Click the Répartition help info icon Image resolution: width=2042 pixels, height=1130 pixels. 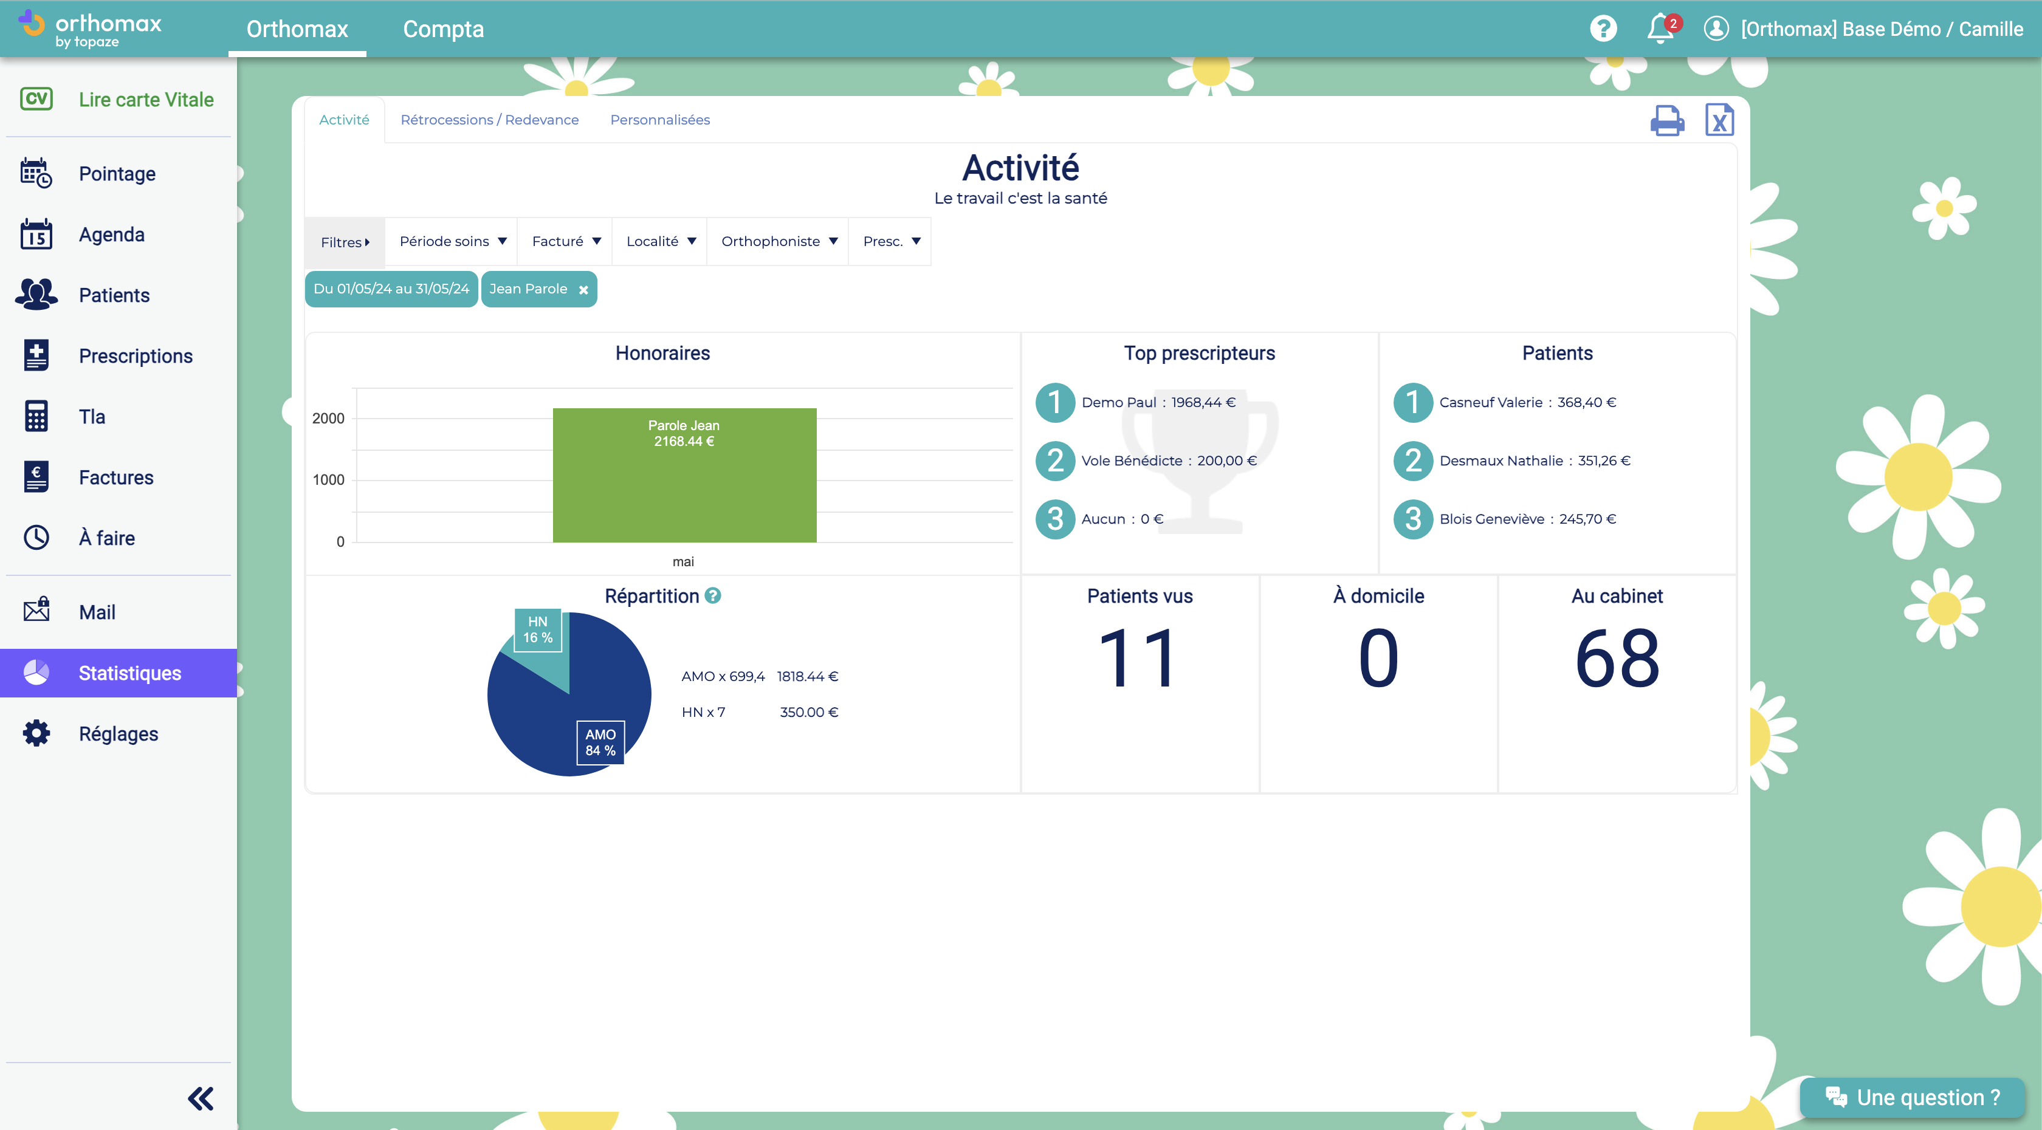[x=713, y=596]
